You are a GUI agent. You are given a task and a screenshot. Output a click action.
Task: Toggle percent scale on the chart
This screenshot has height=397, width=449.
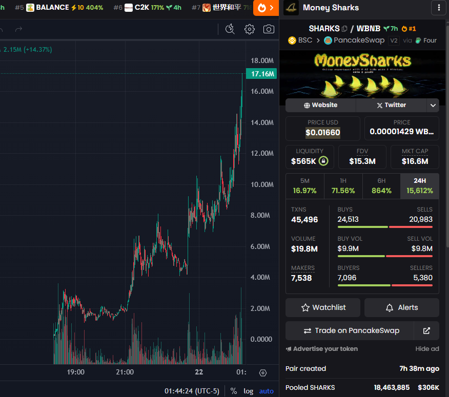point(234,391)
